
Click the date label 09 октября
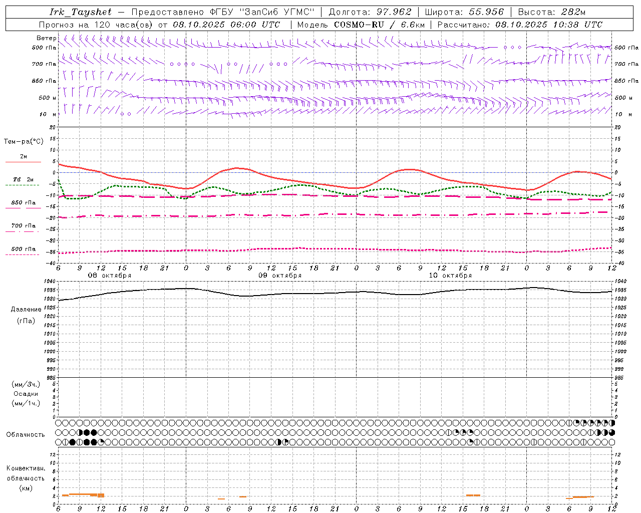(280, 276)
